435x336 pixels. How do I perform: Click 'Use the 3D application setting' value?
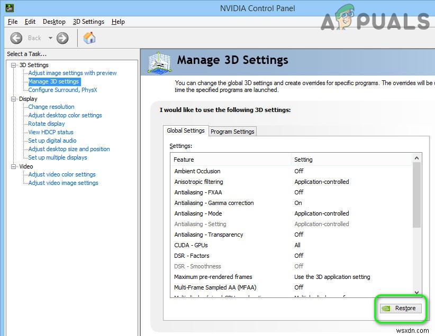coord(332,277)
